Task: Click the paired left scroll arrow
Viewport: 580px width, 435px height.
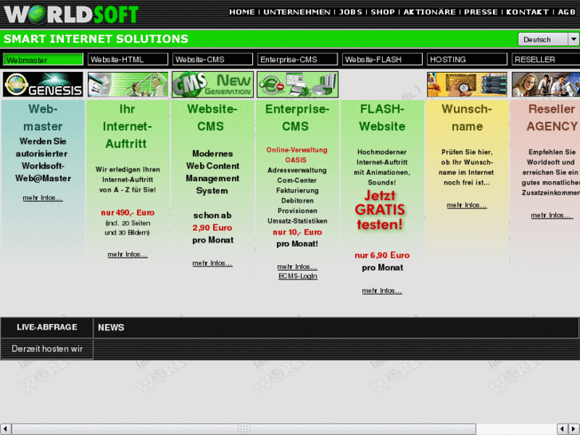Action: click(x=562, y=429)
